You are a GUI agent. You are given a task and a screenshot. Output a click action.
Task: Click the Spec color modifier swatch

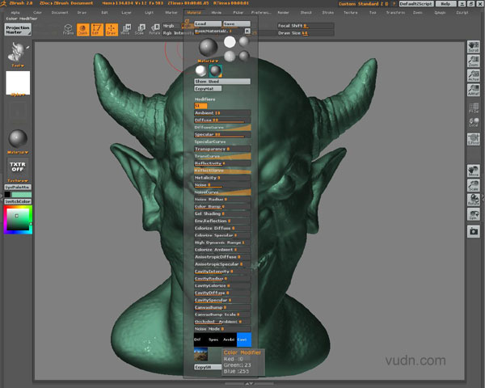point(215,339)
